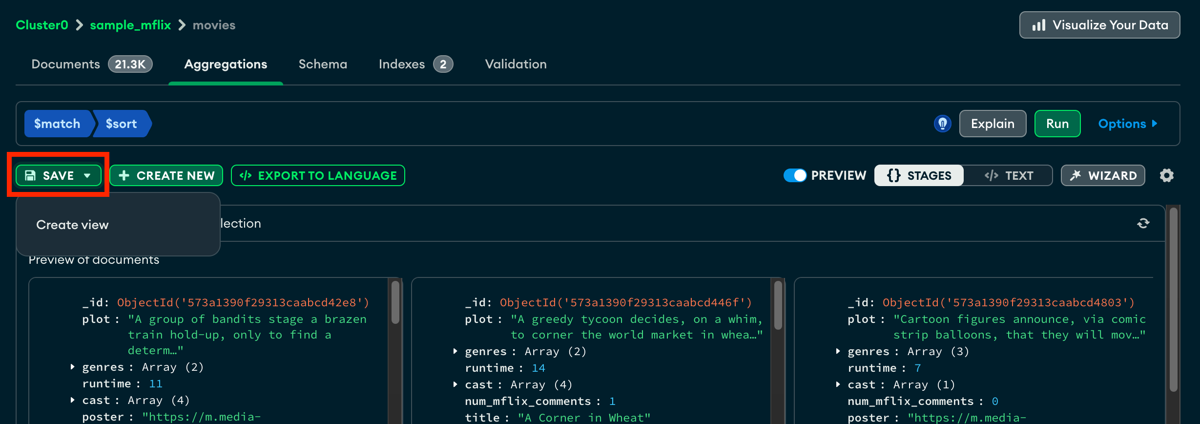Export pipeline to language

click(x=318, y=175)
